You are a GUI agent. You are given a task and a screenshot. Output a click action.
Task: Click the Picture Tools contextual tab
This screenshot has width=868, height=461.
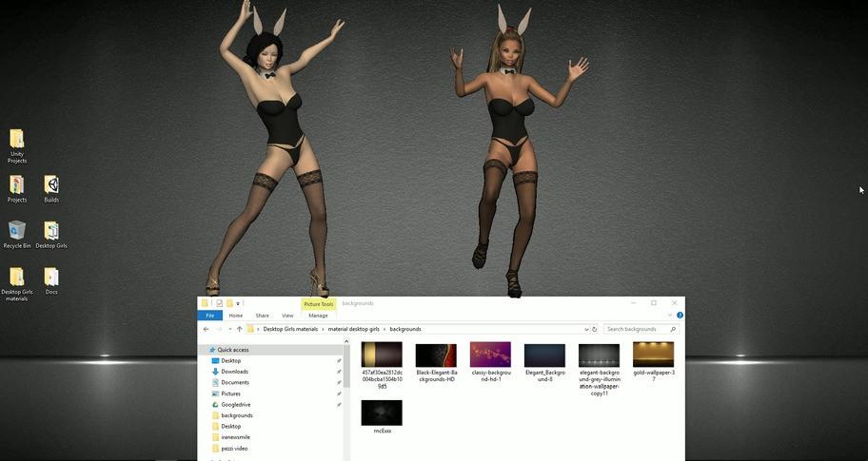click(319, 304)
